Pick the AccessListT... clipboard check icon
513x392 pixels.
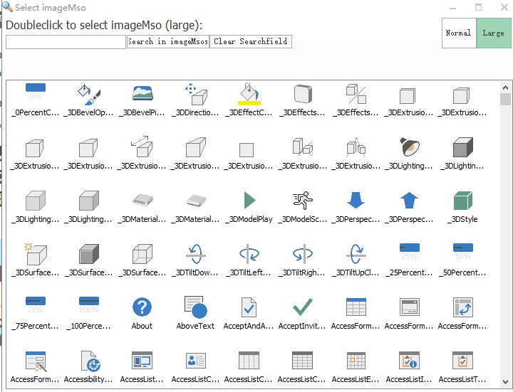pyautogui.click(x=462, y=361)
